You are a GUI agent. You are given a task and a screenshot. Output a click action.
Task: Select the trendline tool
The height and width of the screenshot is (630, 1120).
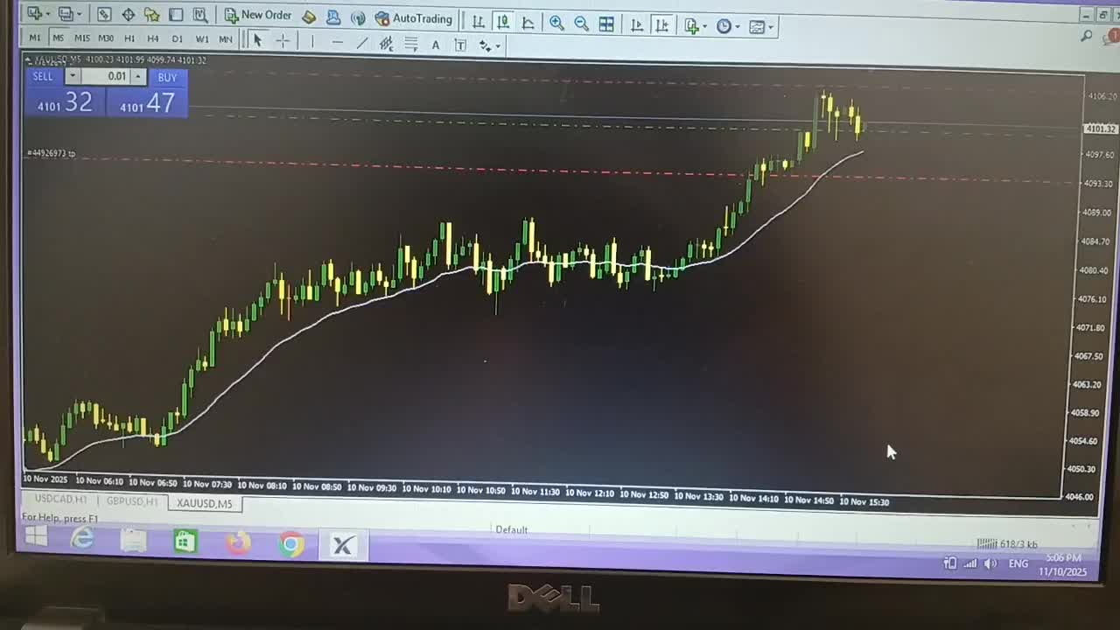pyautogui.click(x=362, y=42)
